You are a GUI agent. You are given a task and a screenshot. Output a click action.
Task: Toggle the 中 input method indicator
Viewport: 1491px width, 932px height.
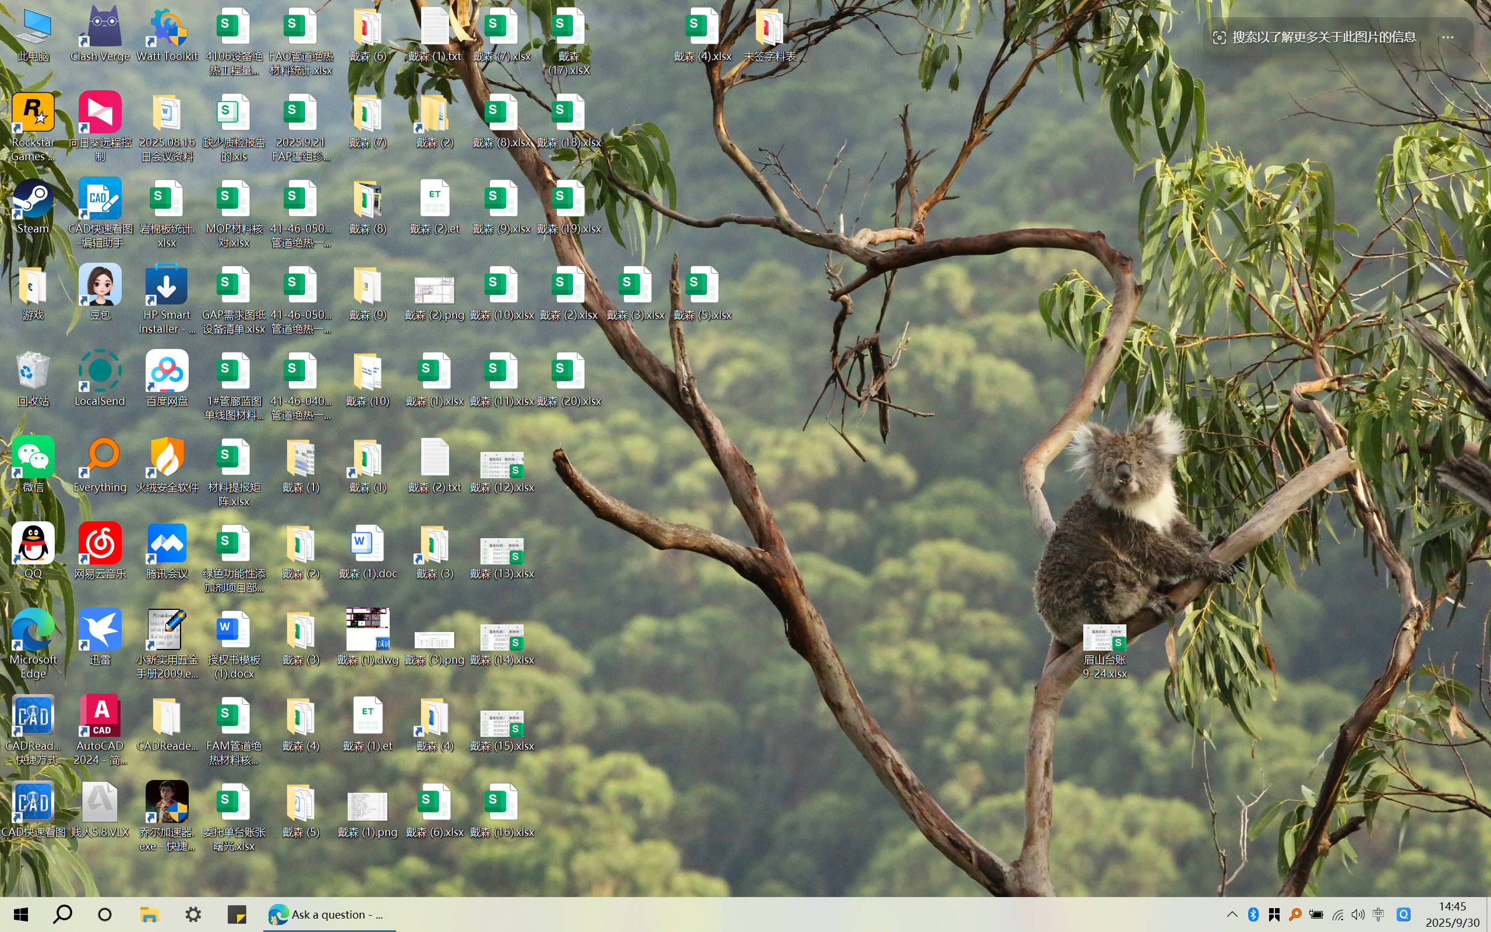pos(1378,915)
